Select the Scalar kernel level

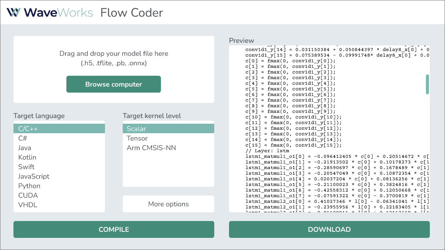click(x=168, y=128)
